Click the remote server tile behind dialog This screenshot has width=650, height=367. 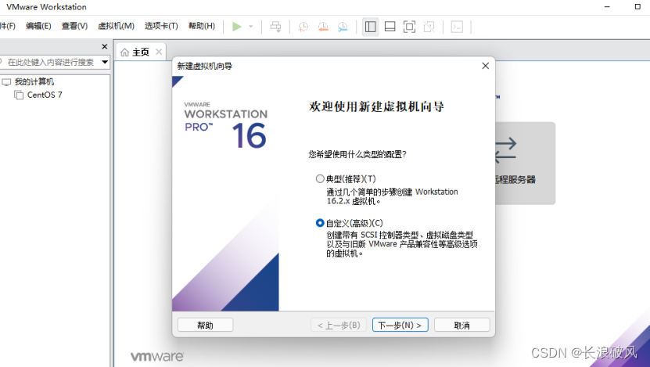[x=525, y=163]
